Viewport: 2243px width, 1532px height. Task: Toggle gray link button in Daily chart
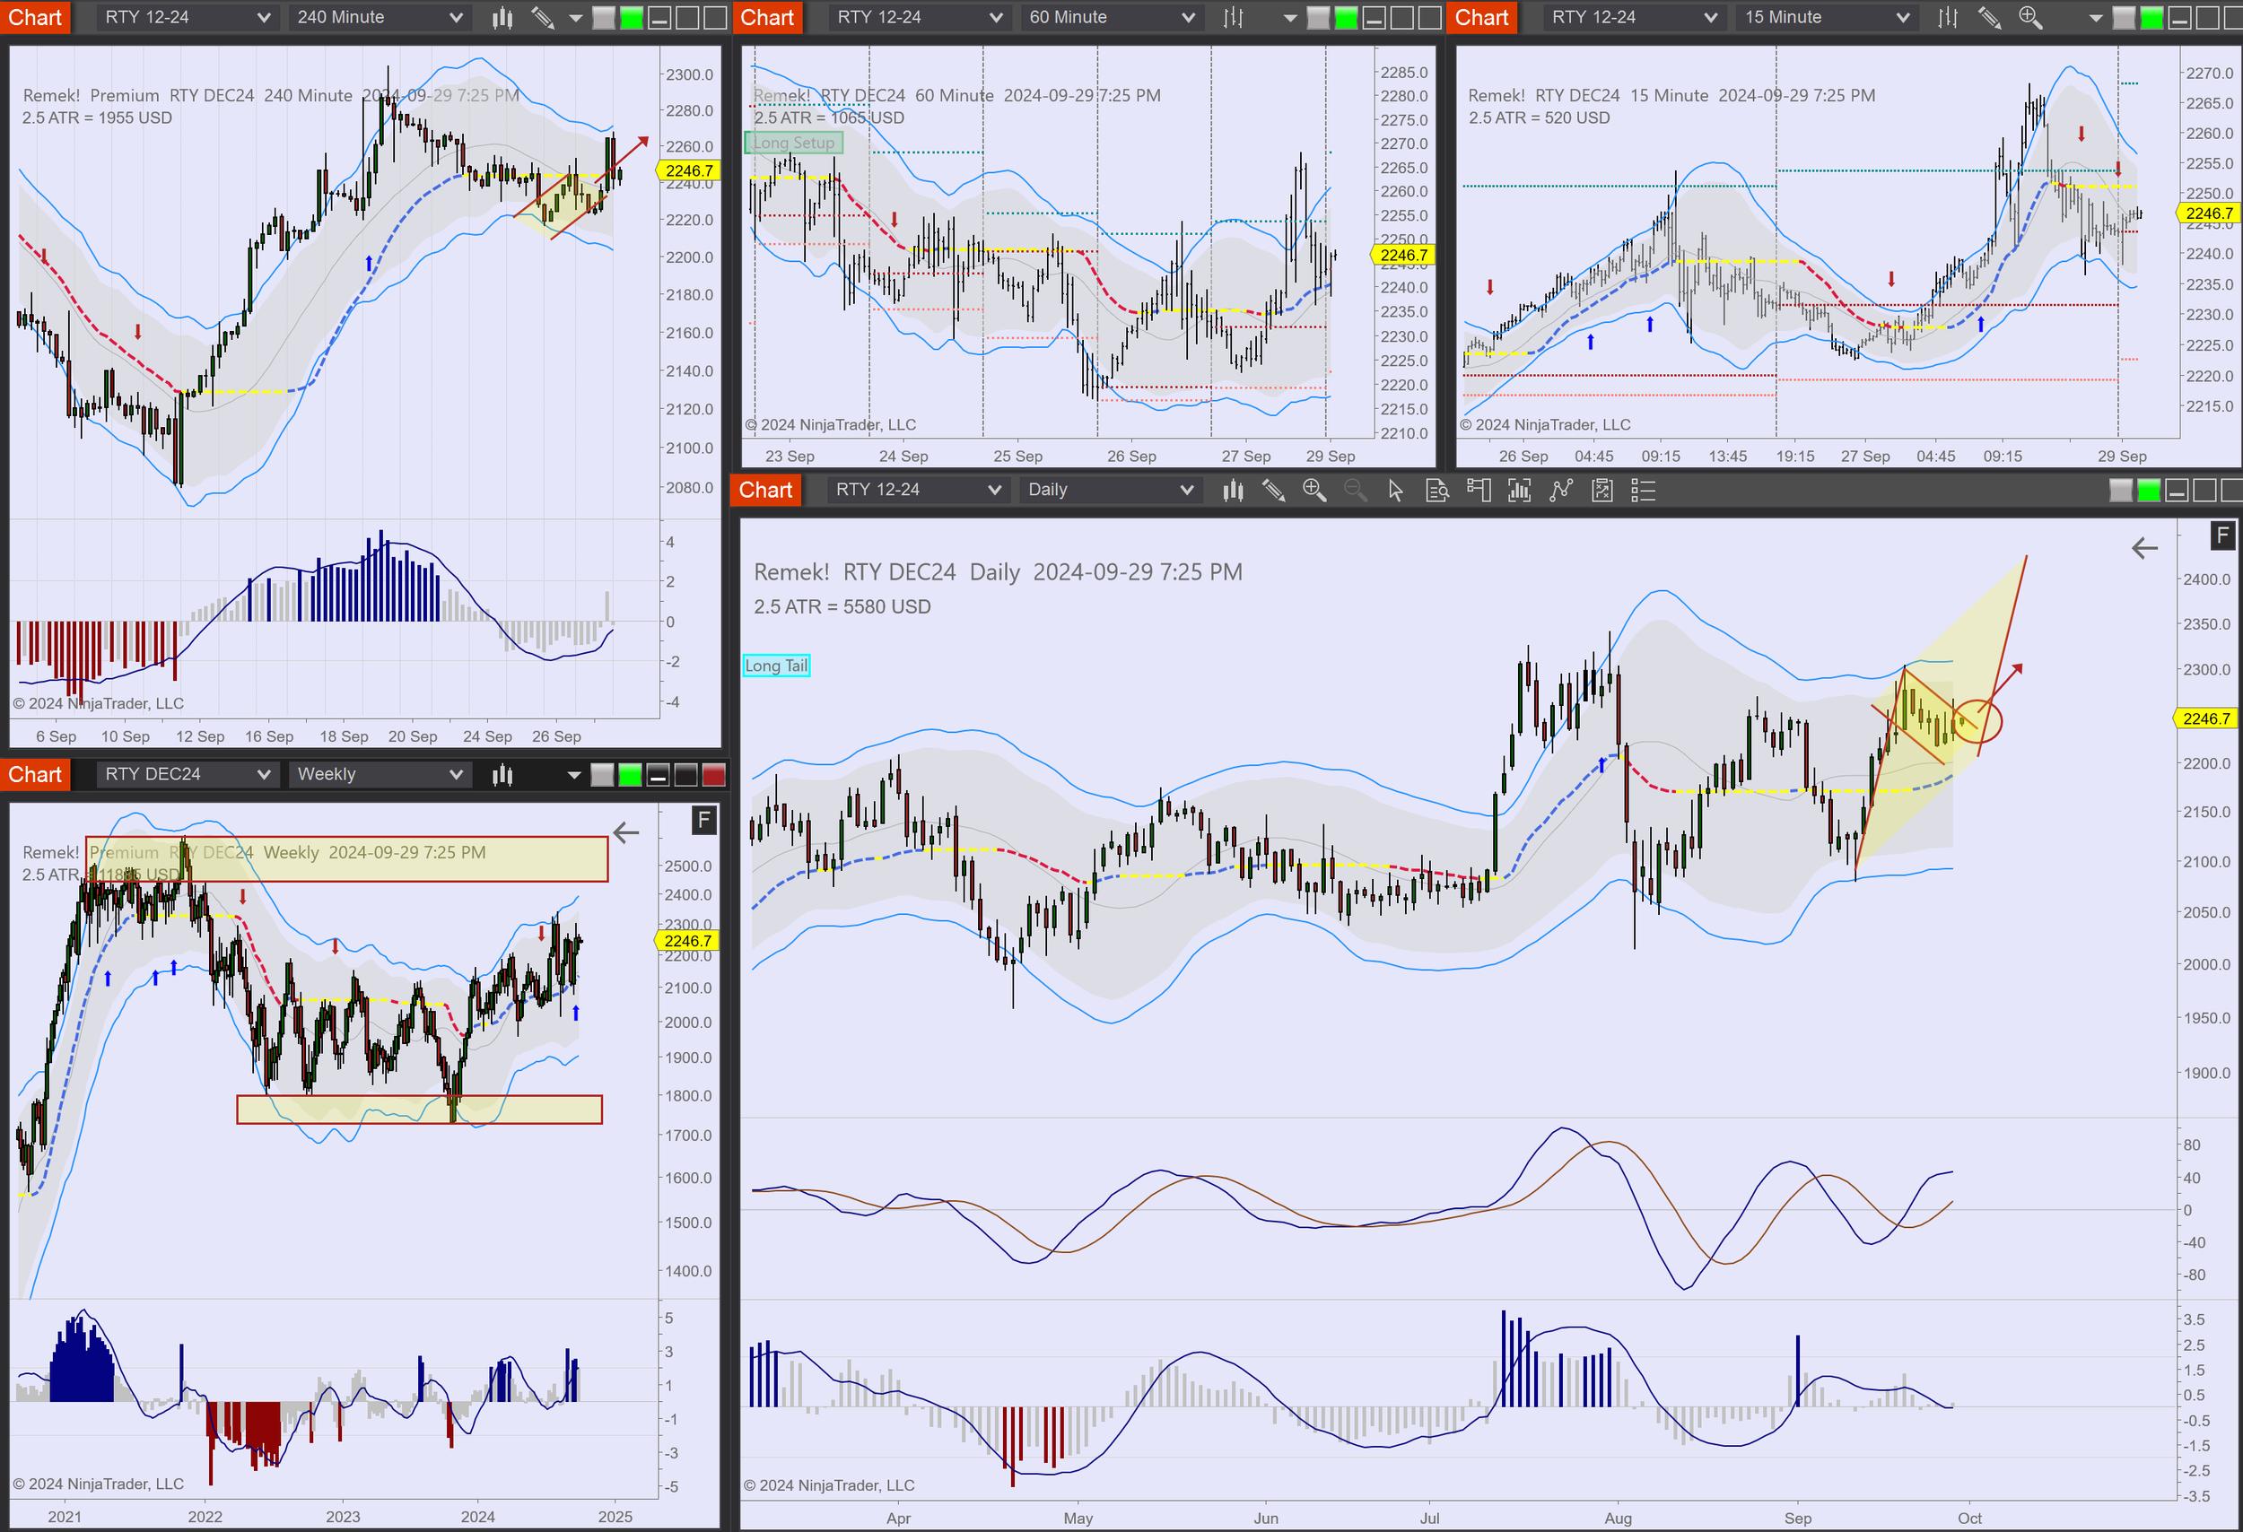pyautogui.click(x=2120, y=490)
